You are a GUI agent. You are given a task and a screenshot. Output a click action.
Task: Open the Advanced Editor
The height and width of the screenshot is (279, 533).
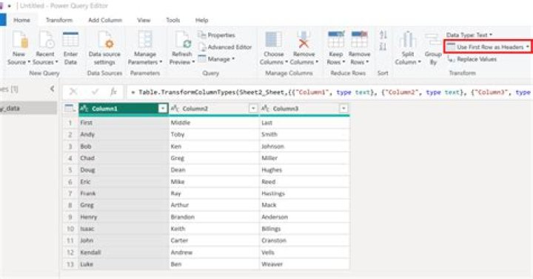(225, 47)
